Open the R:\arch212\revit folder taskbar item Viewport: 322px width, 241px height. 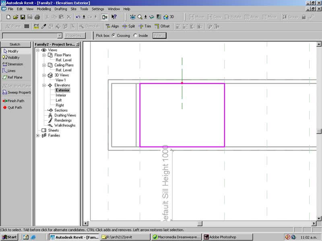[125, 237]
